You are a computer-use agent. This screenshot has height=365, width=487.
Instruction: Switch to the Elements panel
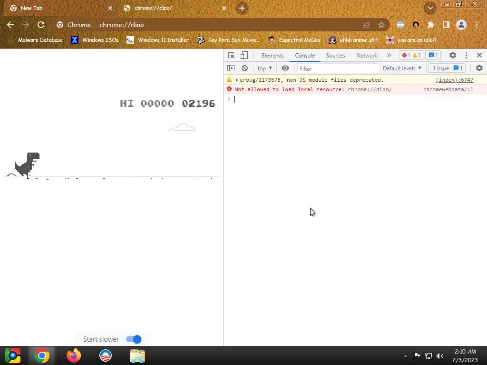273,56
